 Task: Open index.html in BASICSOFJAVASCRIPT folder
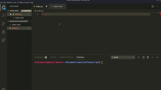pyautogui.click(x=19, y=25)
